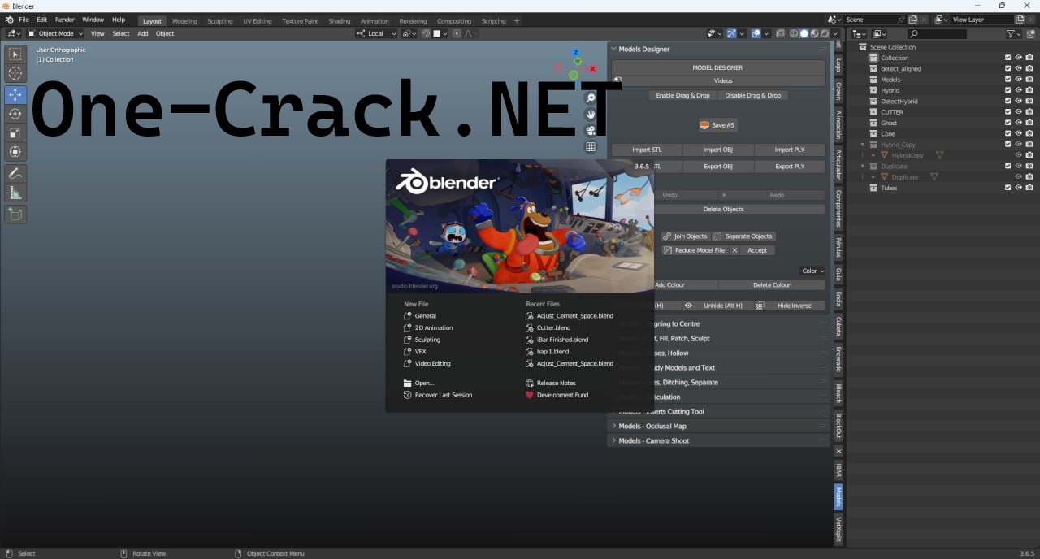The width and height of the screenshot is (1040, 559).
Task: Open recent file Cutter.blend
Action: (553, 327)
